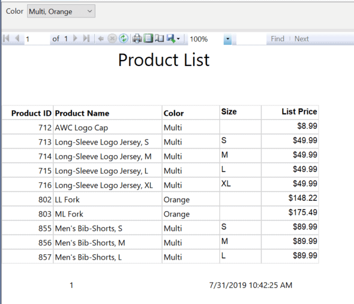354x304 pixels.
Task: Open the export save dropdown
Action: pyautogui.click(x=173, y=38)
